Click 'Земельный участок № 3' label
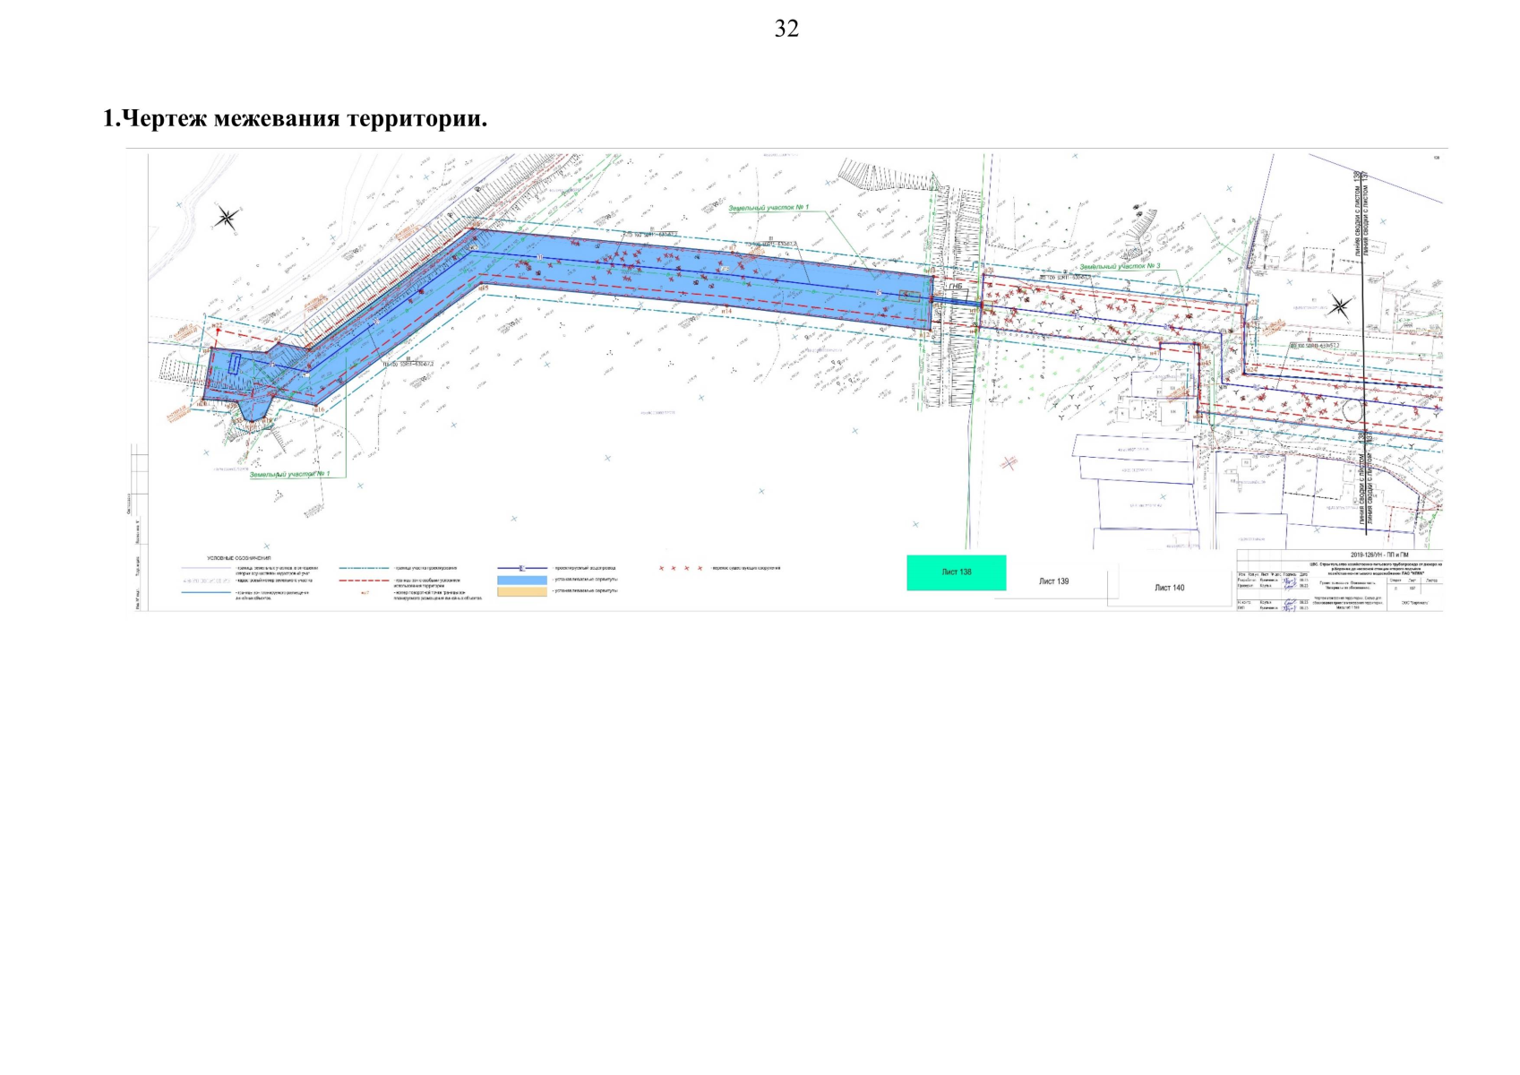1520x1075 pixels. point(1119,267)
